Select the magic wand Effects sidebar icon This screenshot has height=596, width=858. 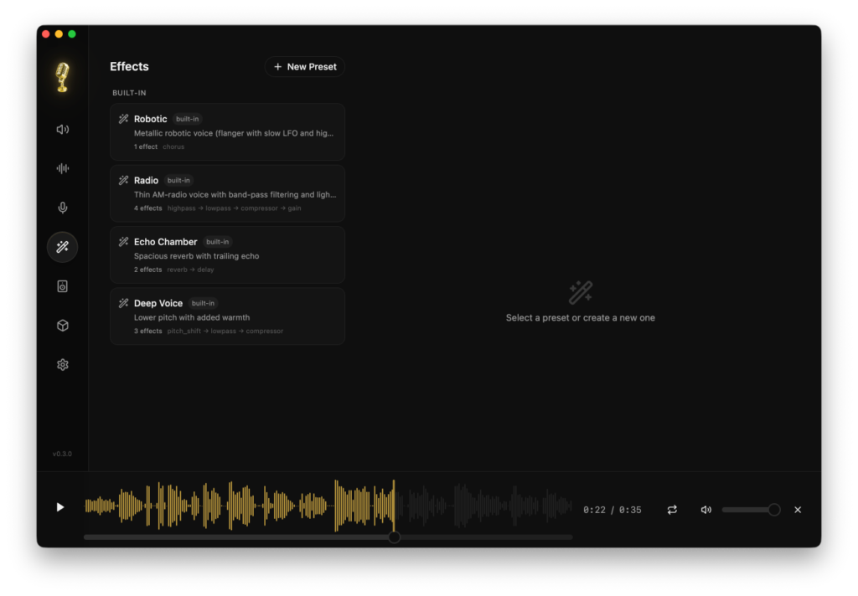pos(62,247)
